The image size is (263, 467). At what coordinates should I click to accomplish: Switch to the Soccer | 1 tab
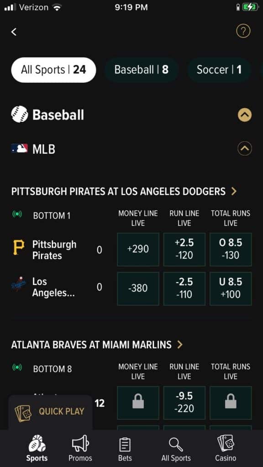(219, 69)
